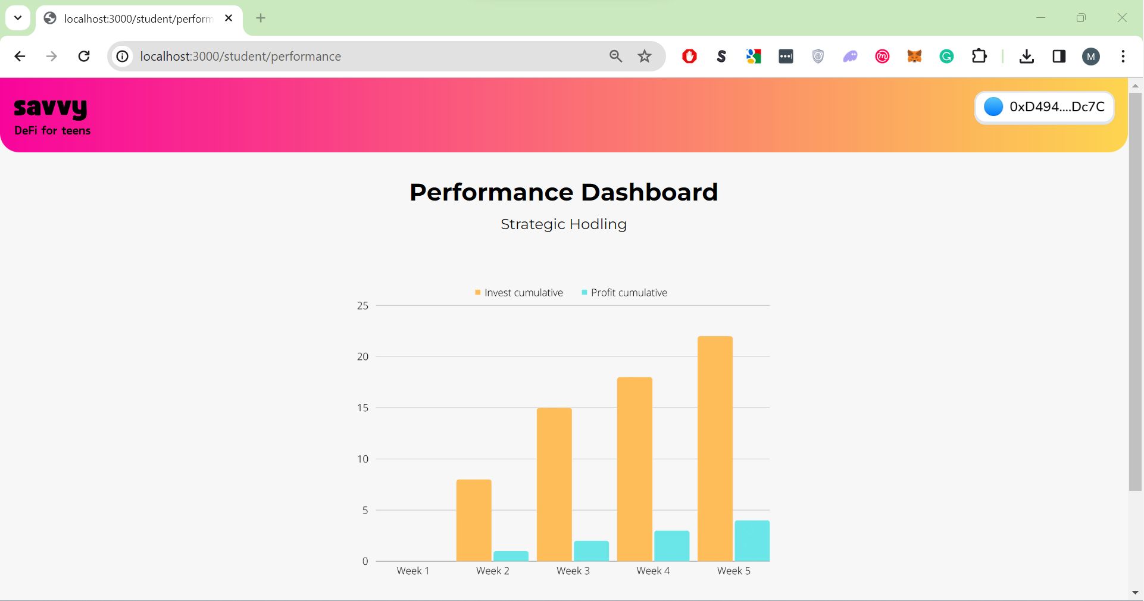Close the localhost:3000 tab
The image size is (1144, 601).
(229, 18)
